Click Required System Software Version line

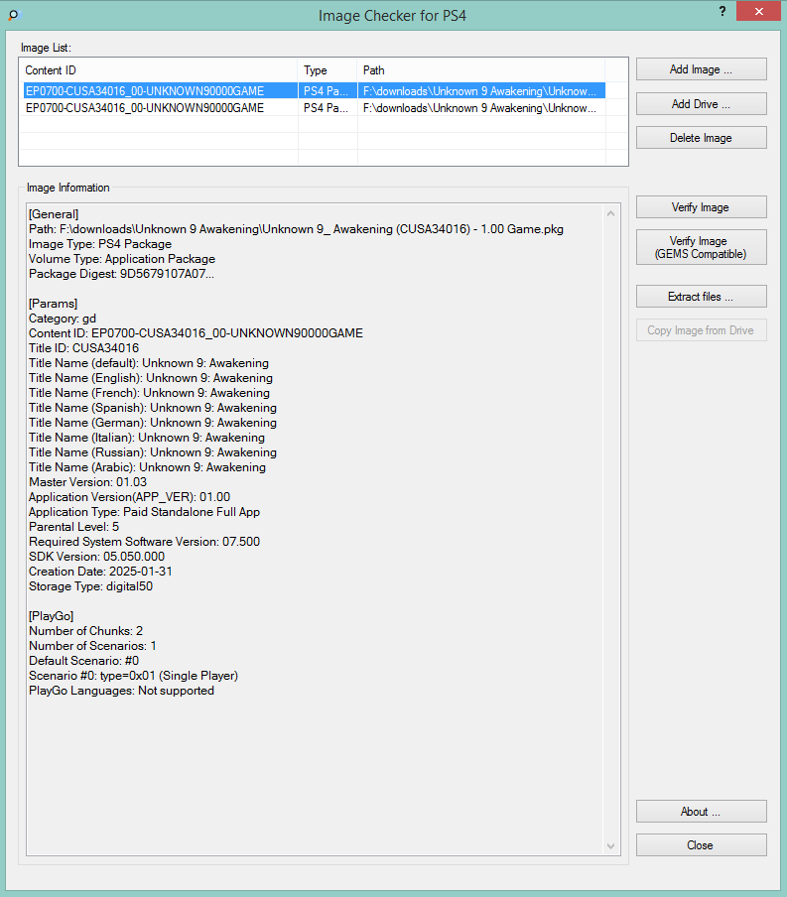[x=144, y=542]
